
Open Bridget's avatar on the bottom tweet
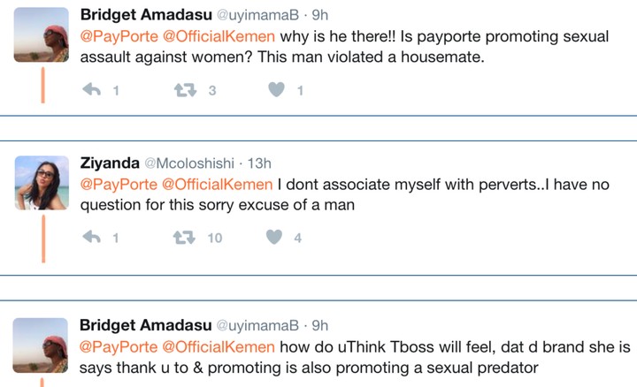(x=41, y=346)
